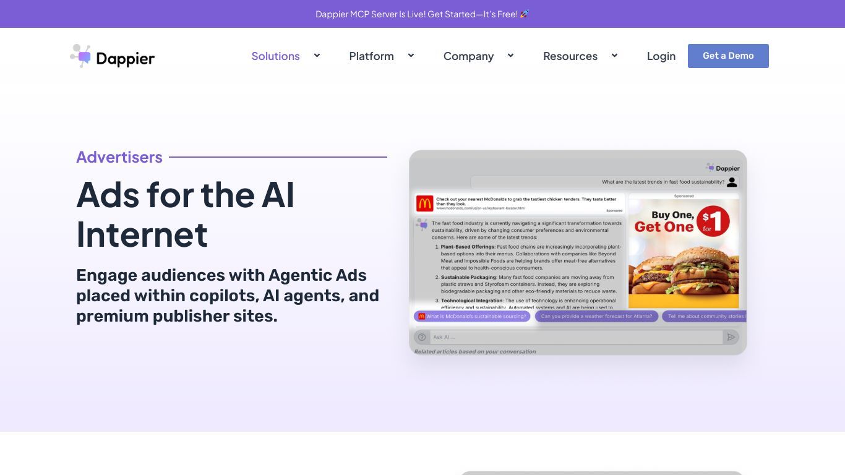Click the 'Plant-Based Offerings' list item

(530, 257)
